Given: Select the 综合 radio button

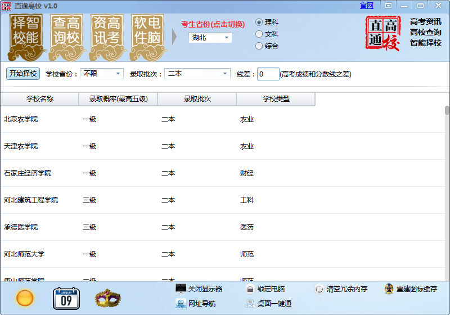Looking at the screenshot, I should [259, 46].
